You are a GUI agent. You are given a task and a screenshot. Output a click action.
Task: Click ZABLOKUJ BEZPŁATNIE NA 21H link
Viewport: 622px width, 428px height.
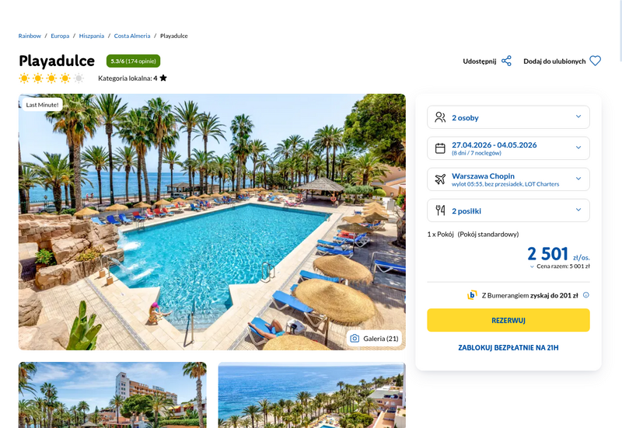508,347
